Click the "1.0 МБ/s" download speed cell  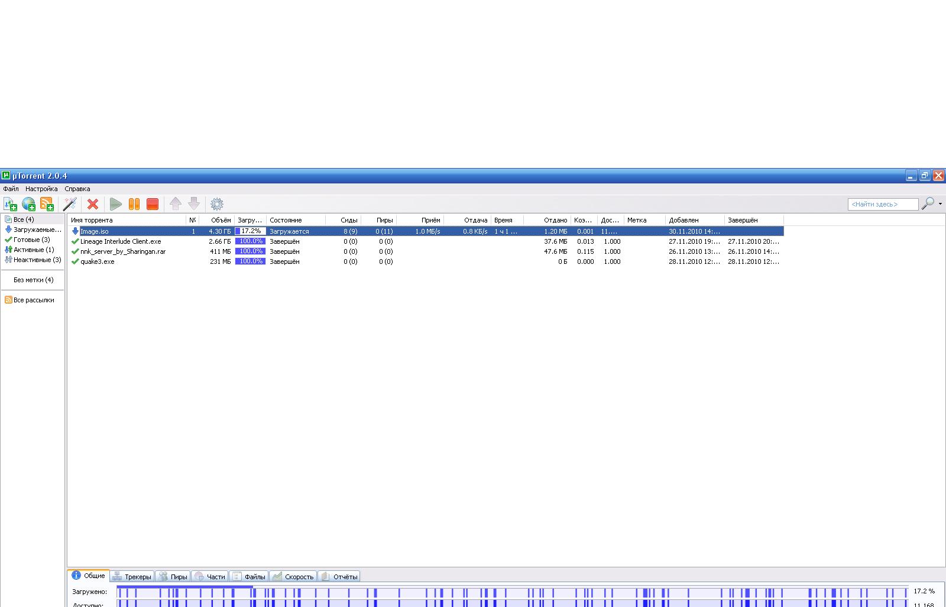click(x=427, y=231)
